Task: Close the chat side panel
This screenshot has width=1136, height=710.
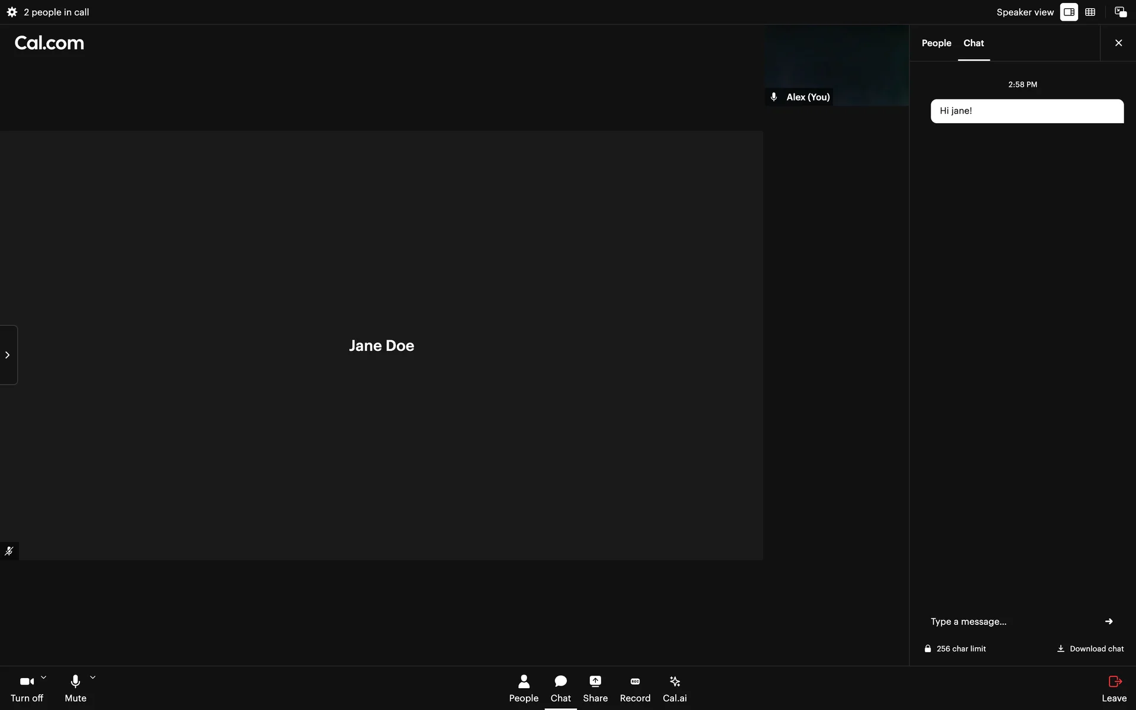Action: pos(1118,43)
